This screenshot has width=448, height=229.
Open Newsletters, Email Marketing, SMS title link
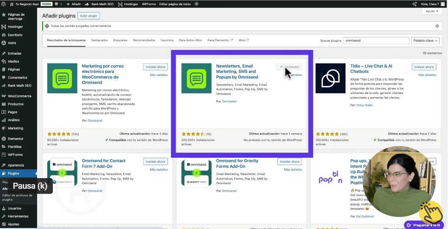click(237, 72)
